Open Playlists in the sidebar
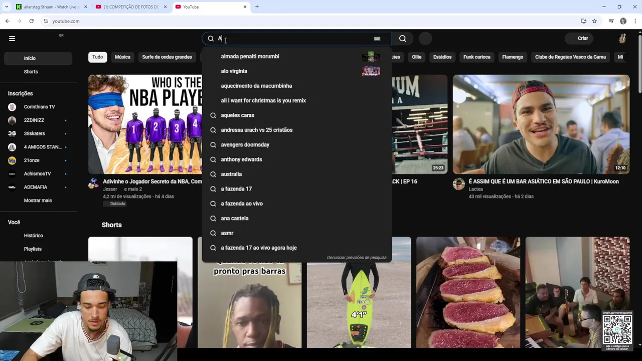 click(x=38, y=249)
